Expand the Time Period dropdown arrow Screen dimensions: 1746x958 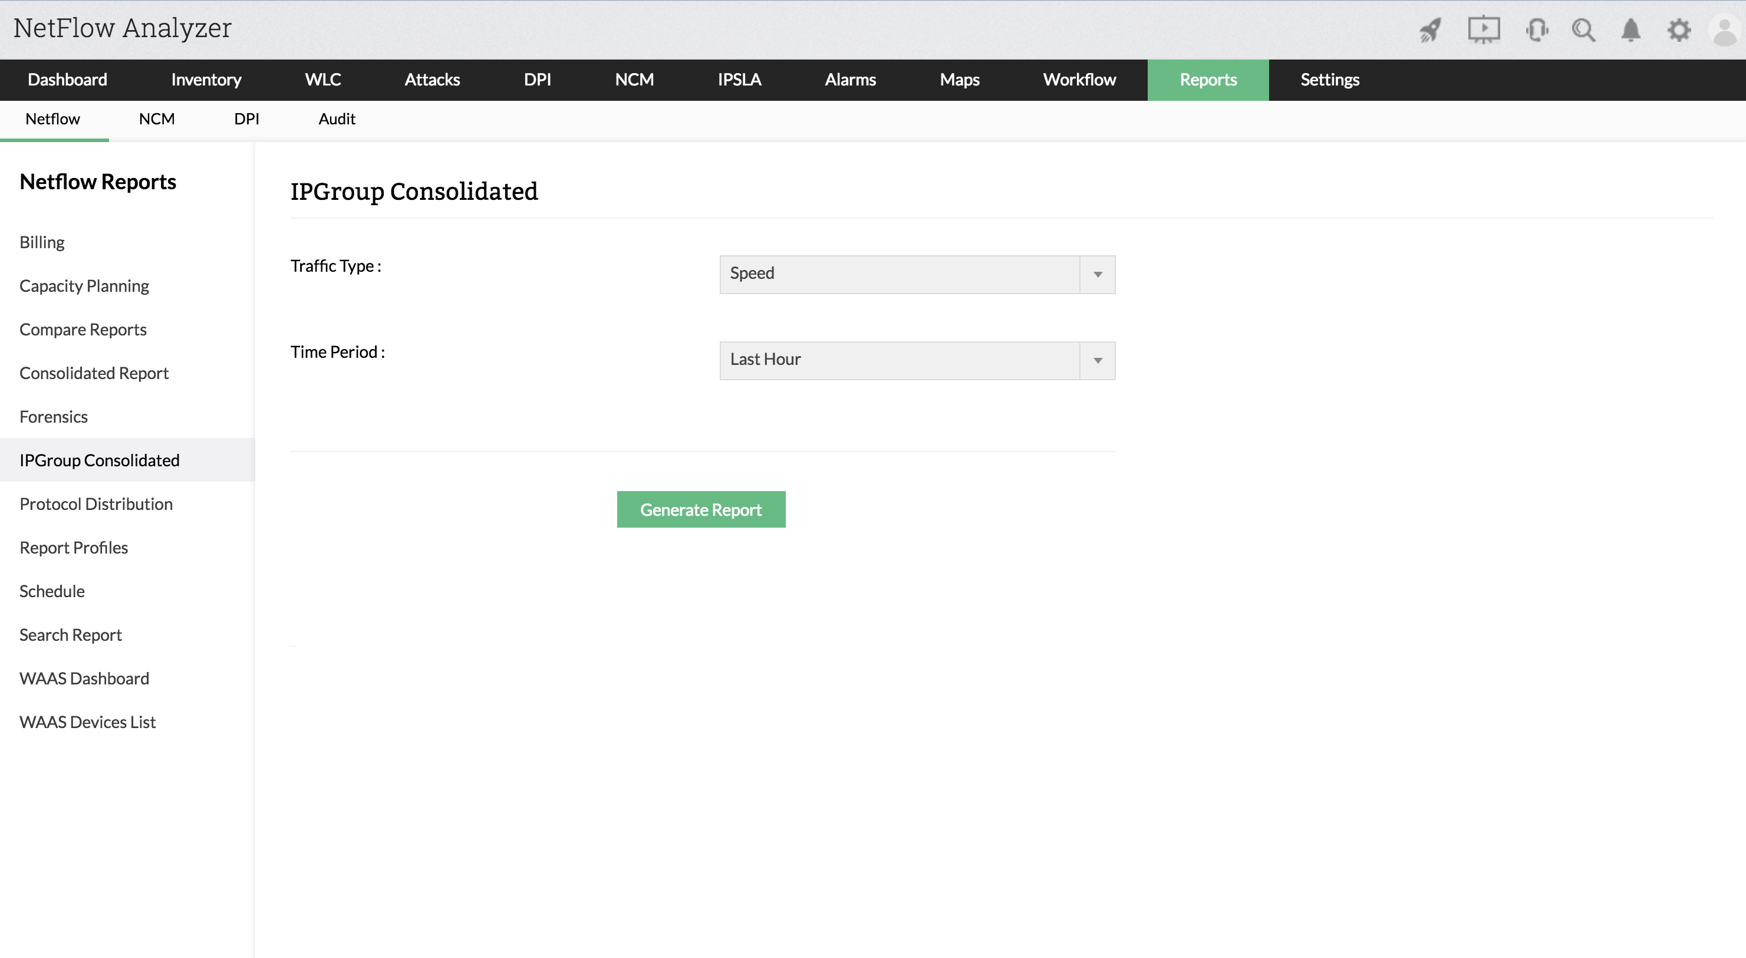tap(1098, 361)
